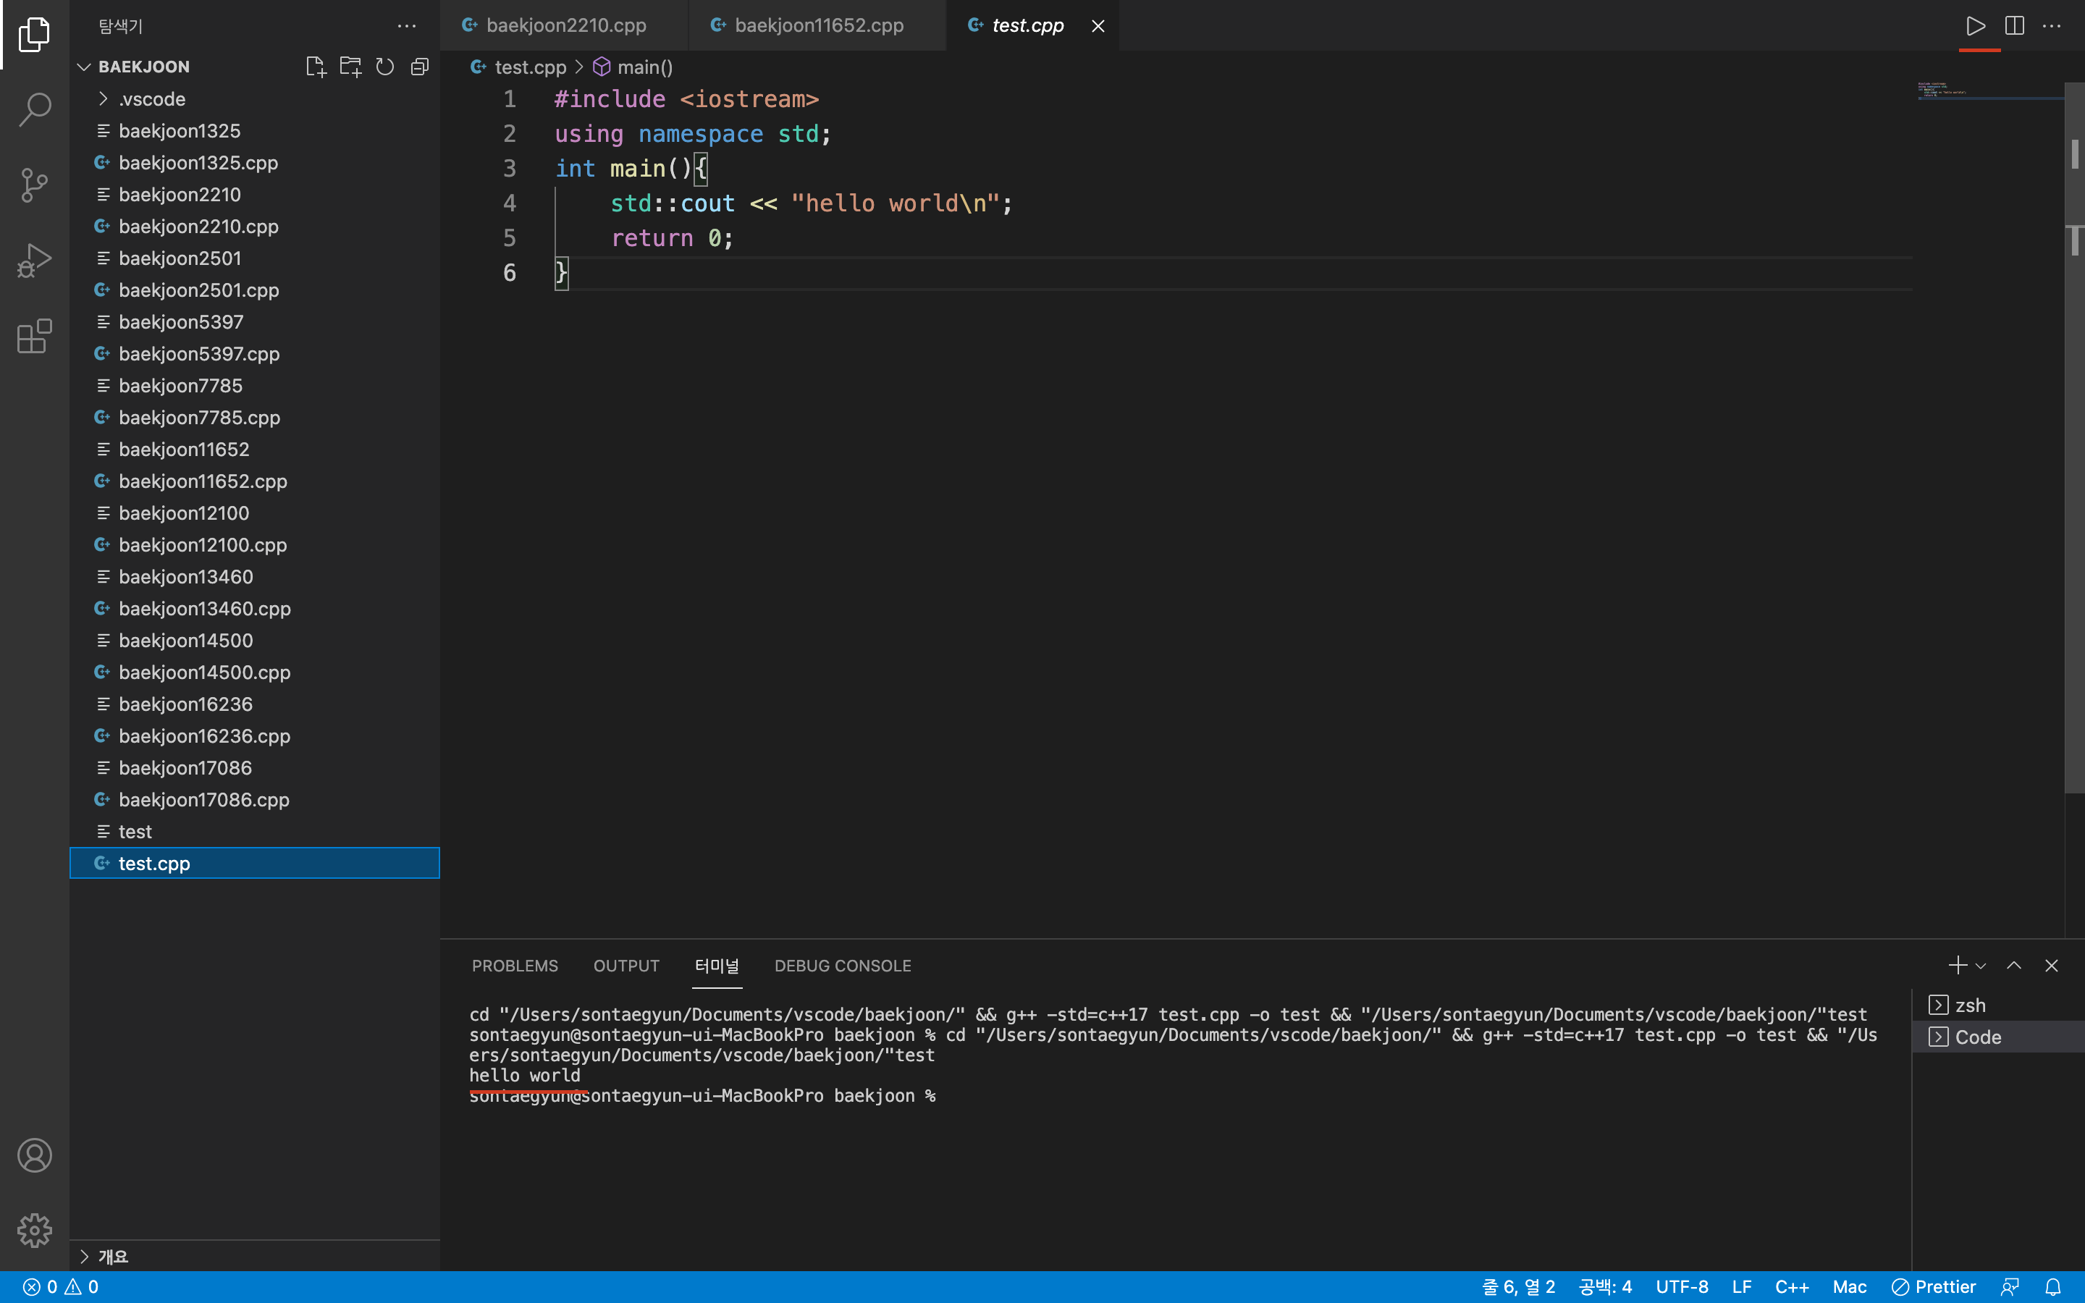Viewport: 2085px width, 1303px height.
Task: Click the editor vertical scrollbar
Action: [2075, 438]
